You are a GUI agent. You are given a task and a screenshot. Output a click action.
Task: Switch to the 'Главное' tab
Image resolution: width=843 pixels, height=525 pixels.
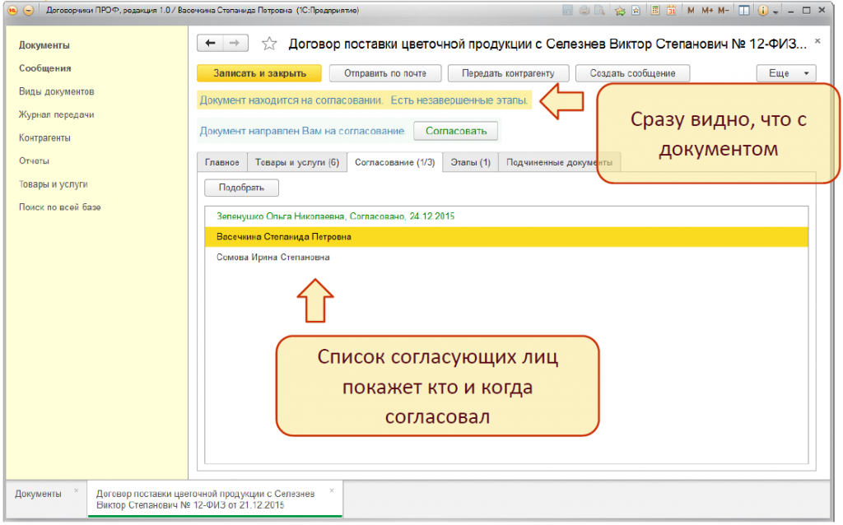[221, 162]
